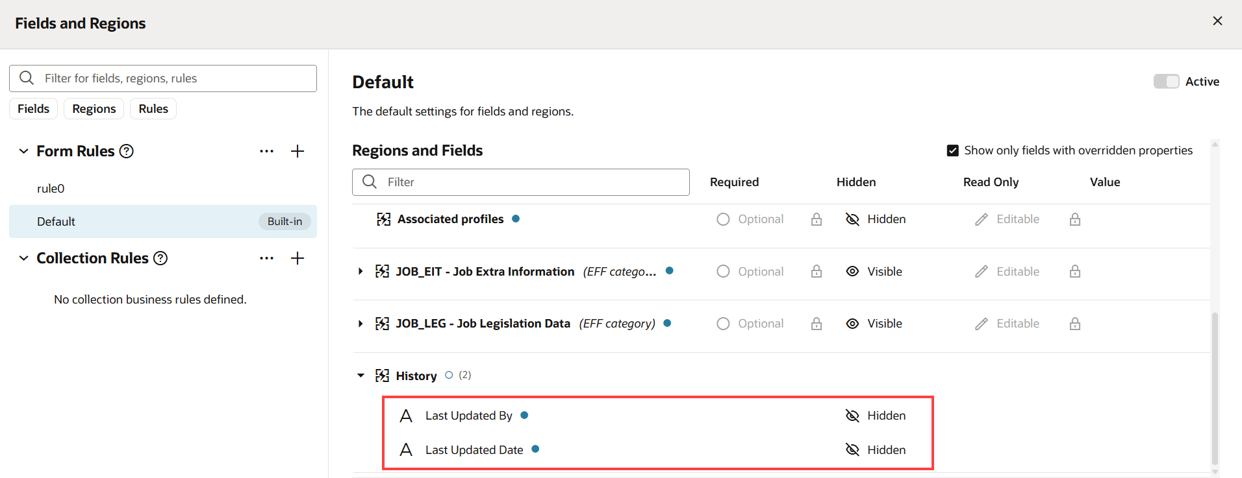Click Editable pencil icon for JOB_EIT row

(981, 272)
